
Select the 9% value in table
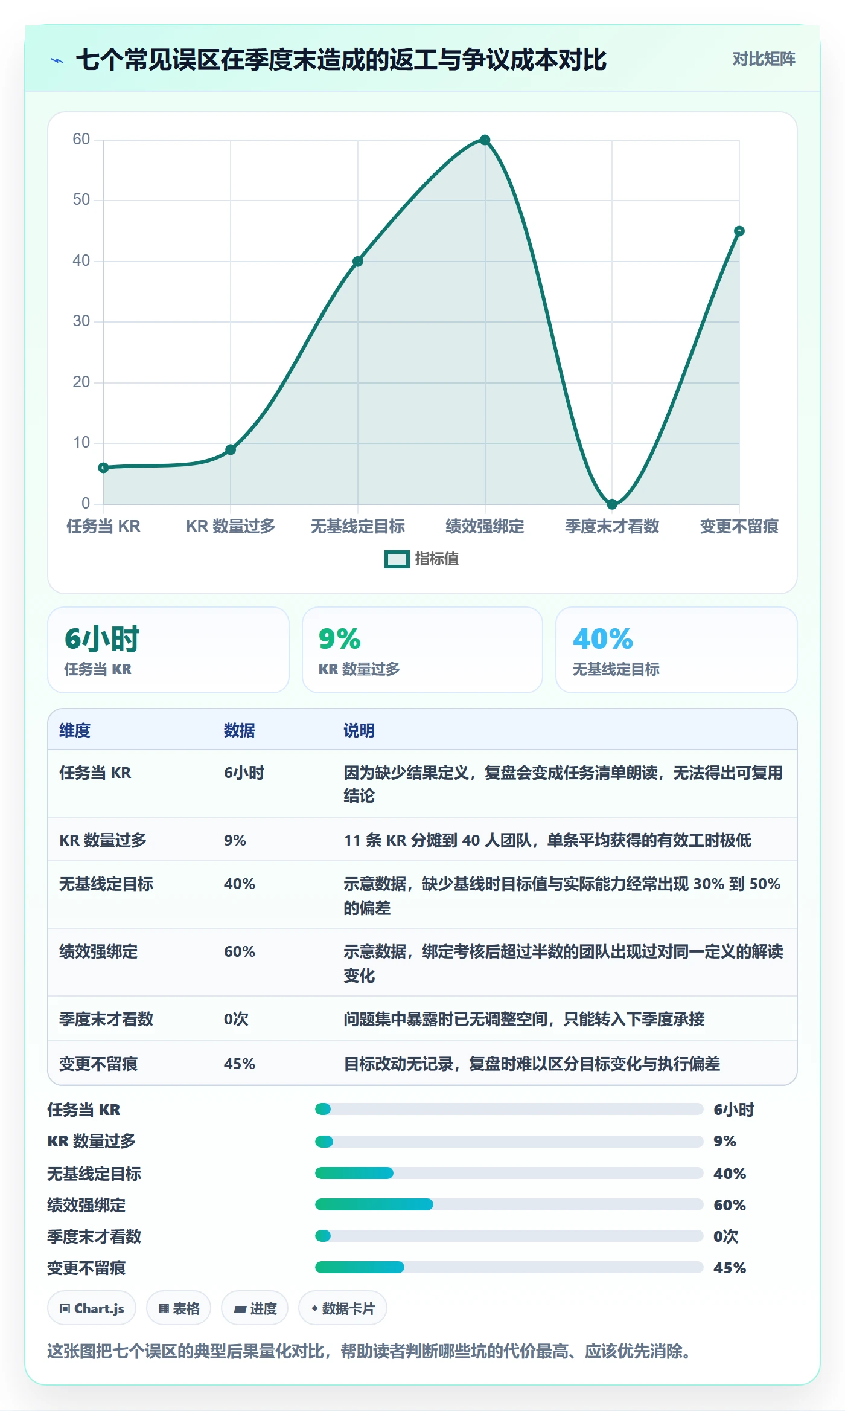click(235, 840)
